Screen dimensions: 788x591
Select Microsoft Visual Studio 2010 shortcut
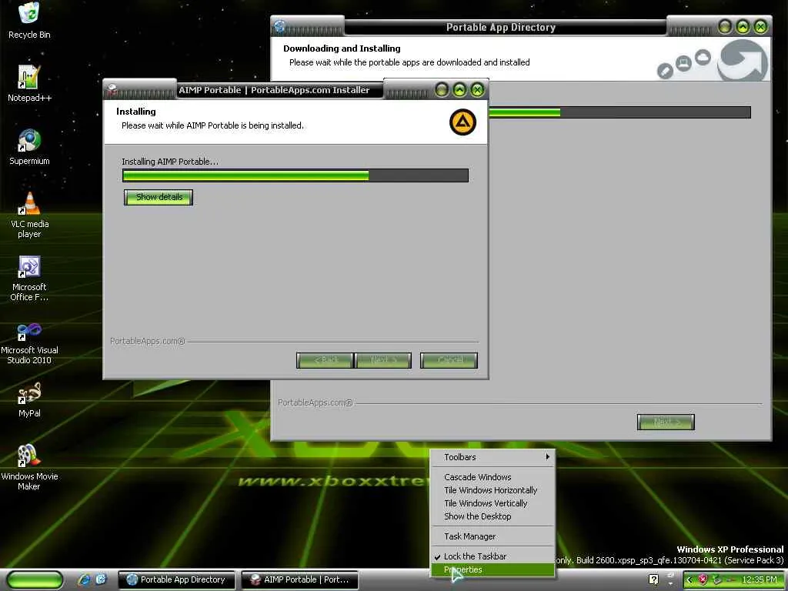(30, 342)
